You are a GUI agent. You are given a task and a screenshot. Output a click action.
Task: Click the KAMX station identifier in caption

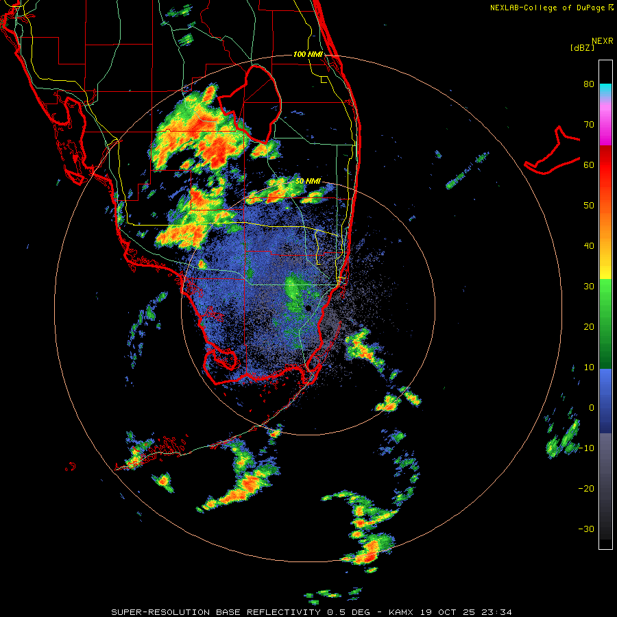[402, 612]
